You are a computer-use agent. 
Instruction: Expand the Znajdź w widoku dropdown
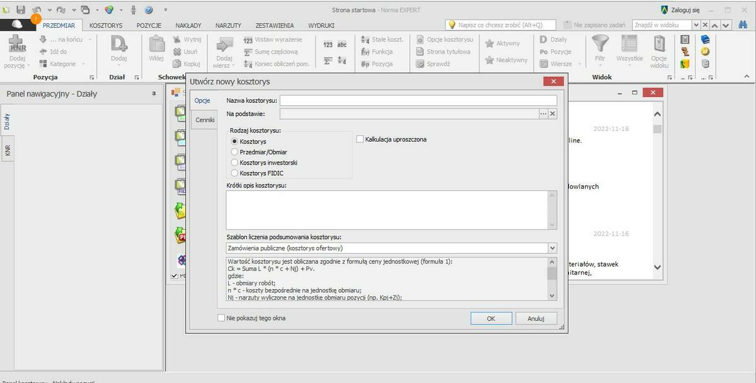pyautogui.click(x=696, y=25)
